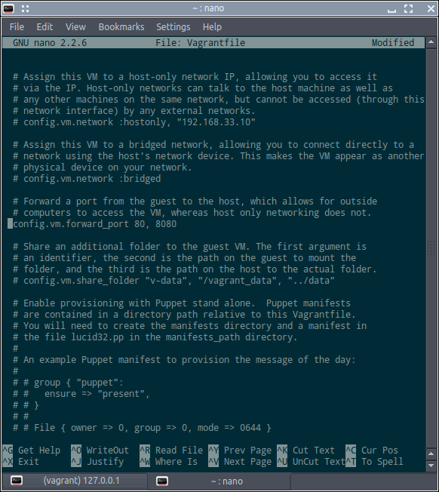The image size is (439, 492).
Task: Switch to the ~ : nano tab
Action: pyautogui.click(x=219, y=481)
